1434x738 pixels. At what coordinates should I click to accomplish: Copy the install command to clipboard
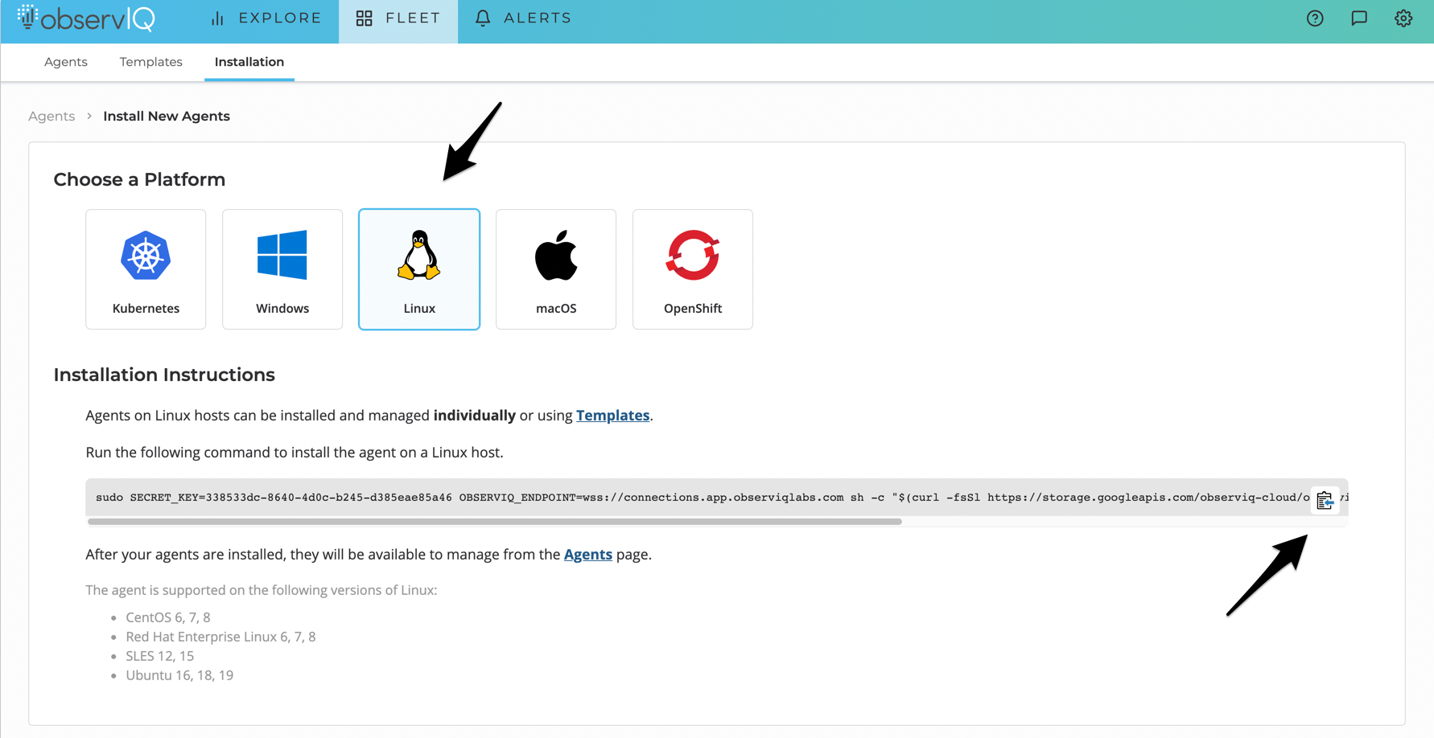pos(1325,500)
